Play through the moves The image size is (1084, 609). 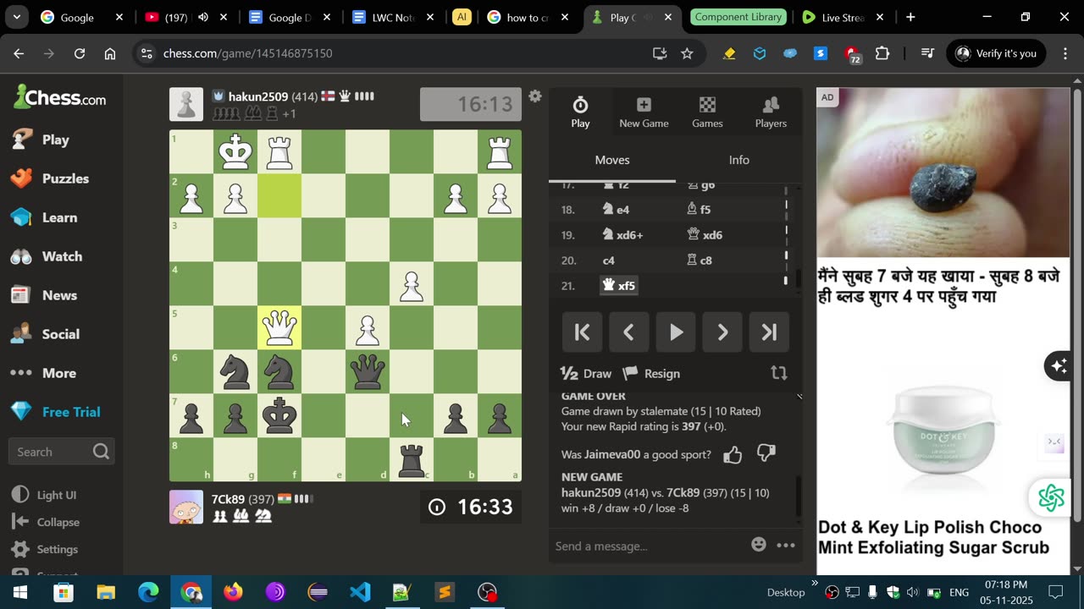(x=676, y=332)
